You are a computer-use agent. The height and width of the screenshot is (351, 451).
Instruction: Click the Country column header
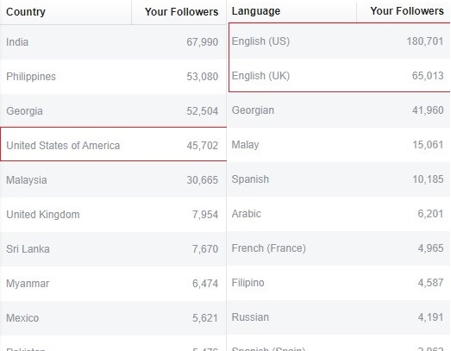click(x=66, y=12)
